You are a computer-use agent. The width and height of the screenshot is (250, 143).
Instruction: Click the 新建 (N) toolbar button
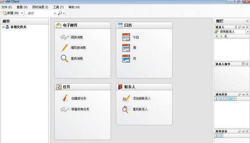(x=11, y=13)
